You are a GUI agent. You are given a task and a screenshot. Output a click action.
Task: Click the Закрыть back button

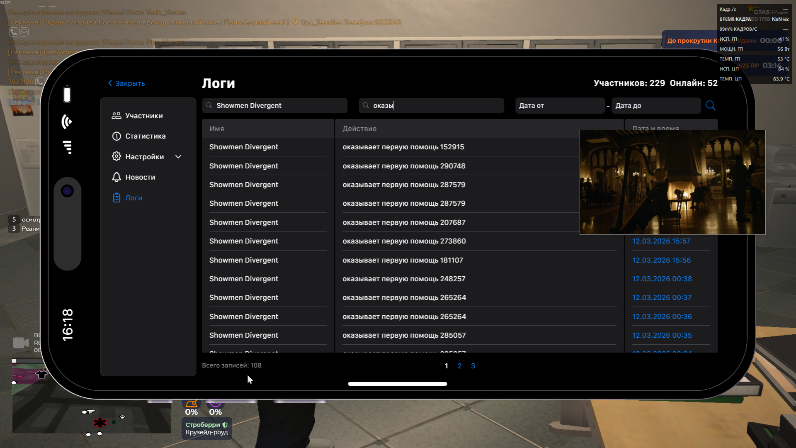coord(126,83)
